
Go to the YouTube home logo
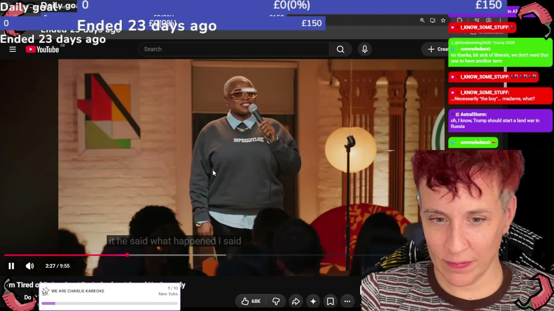[42, 49]
